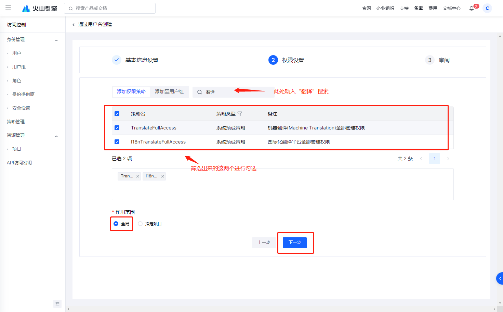Uncheck the TranslateFullAccess policy checkbox
The image size is (503, 312).
117,128
